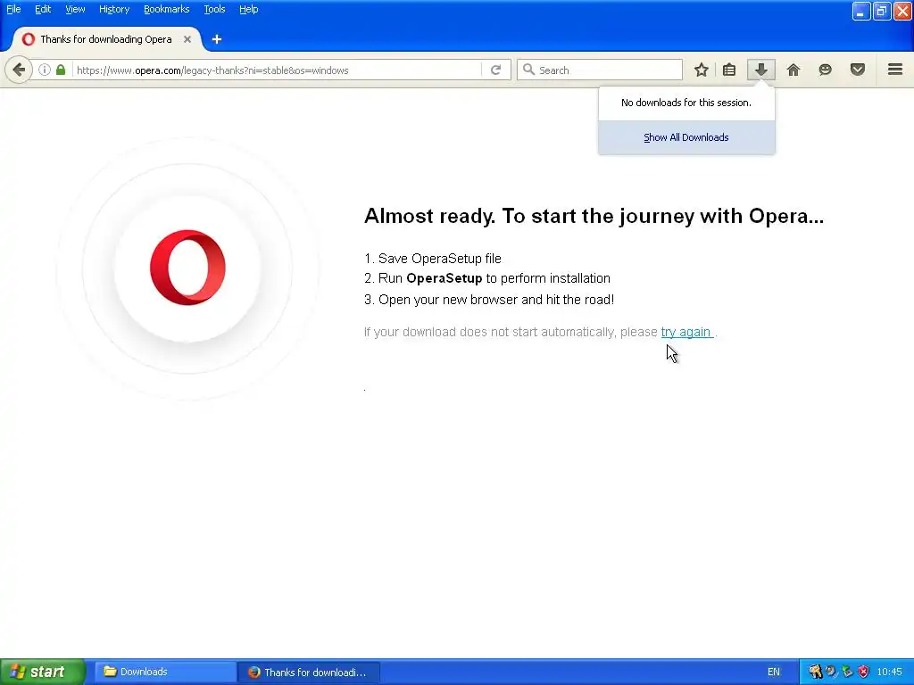Image resolution: width=914 pixels, height=685 pixels.
Task: Open the Edit menu
Action: point(43,9)
